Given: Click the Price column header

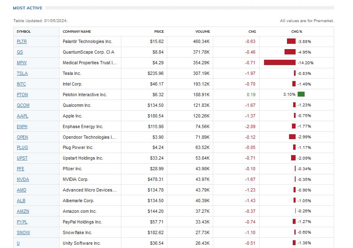Looking at the screenshot, I should click(x=159, y=32).
